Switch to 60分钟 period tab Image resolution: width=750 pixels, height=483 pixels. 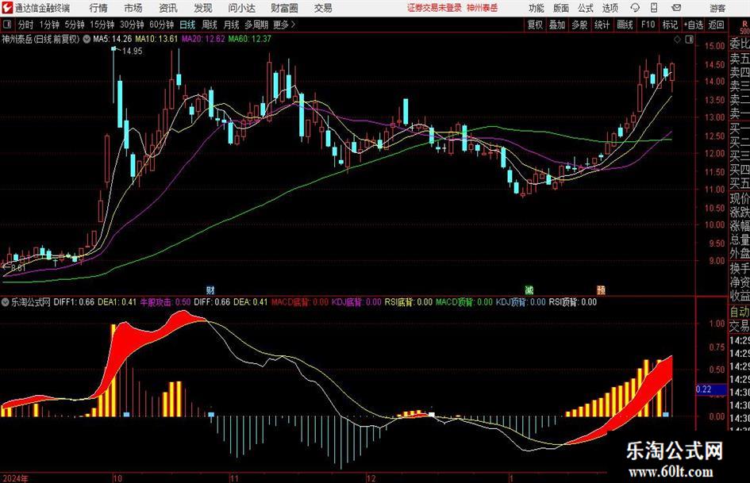pyautogui.click(x=162, y=25)
